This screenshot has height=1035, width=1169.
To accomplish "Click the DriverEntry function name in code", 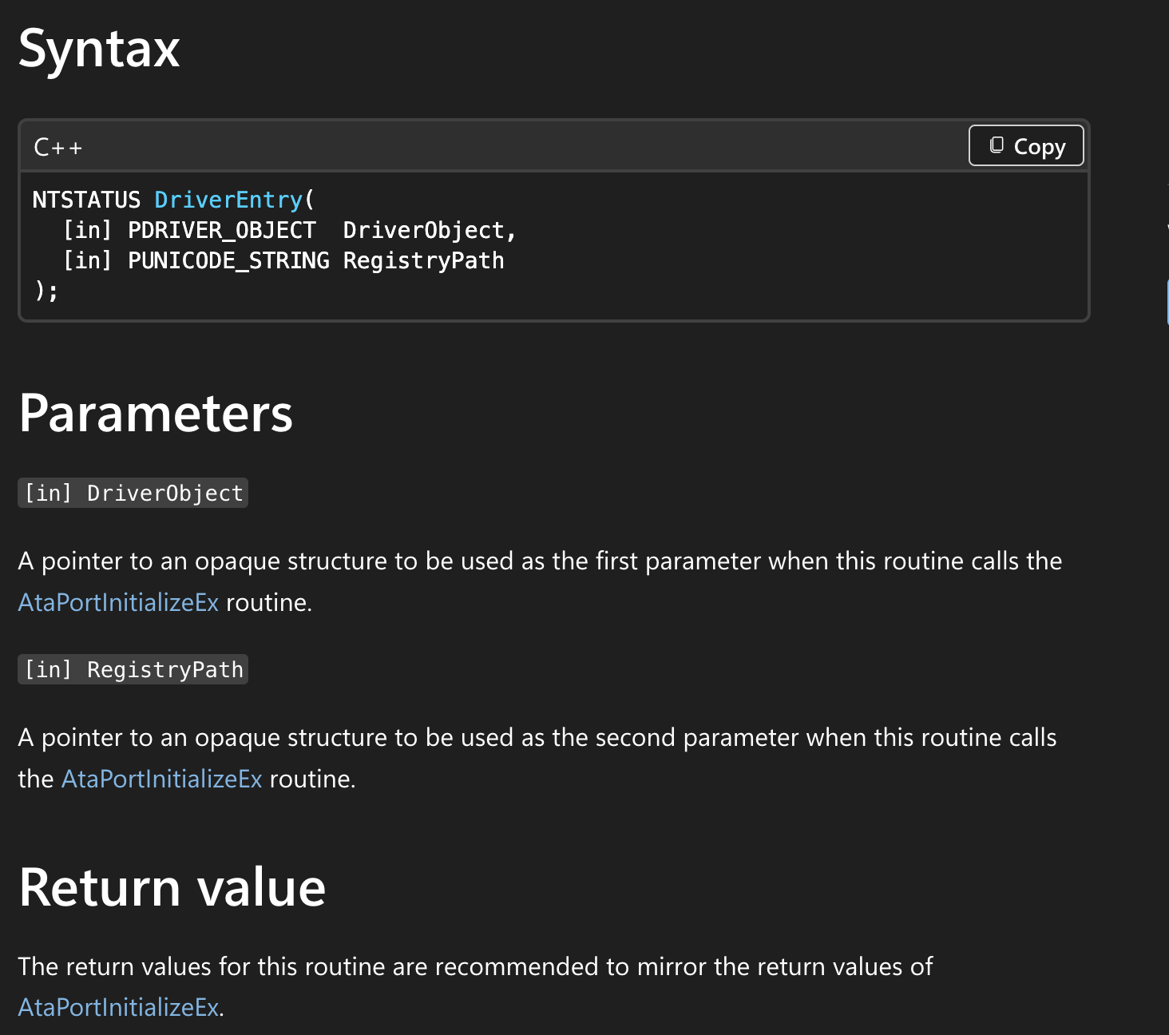I will [228, 200].
